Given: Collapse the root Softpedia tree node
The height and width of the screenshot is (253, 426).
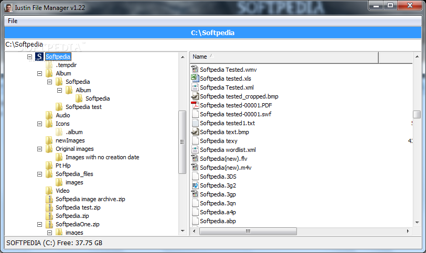Looking at the screenshot, I should (x=29, y=57).
